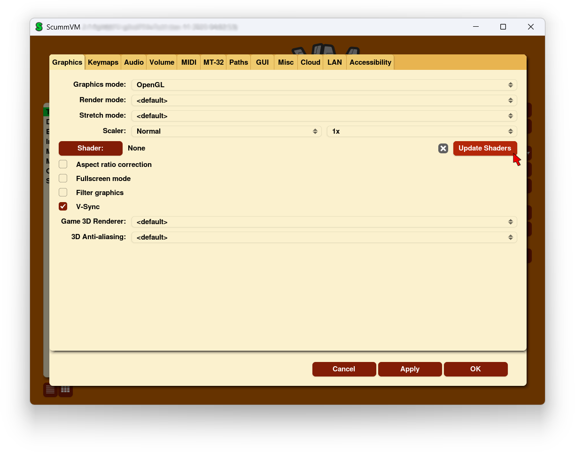This screenshot has height=452, width=575.
Task: Open the Graphics mode dropdown
Action: click(x=324, y=85)
